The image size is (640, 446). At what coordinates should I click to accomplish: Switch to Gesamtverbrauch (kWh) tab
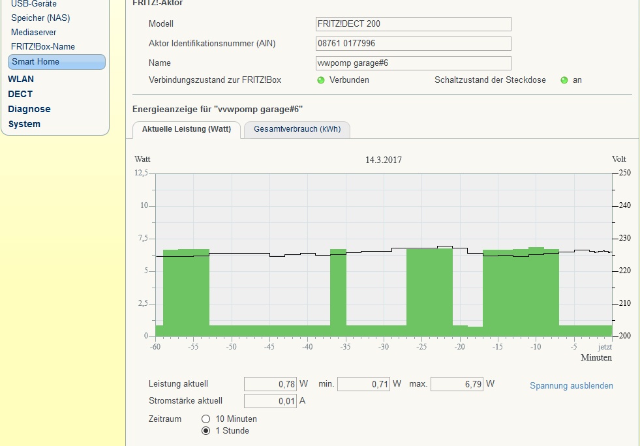297,129
